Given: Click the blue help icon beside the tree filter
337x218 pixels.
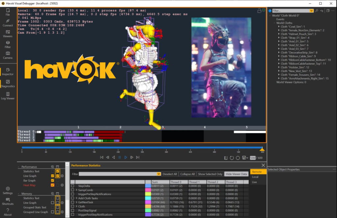Looking at the screenshot, I should coord(270,11).
